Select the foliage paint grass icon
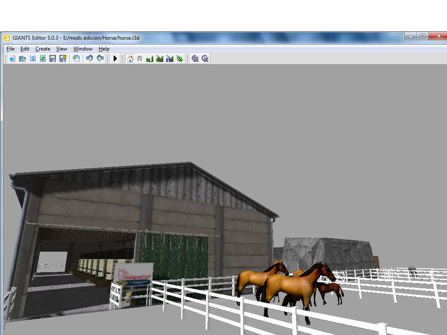The image size is (447, 335). click(180, 59)
